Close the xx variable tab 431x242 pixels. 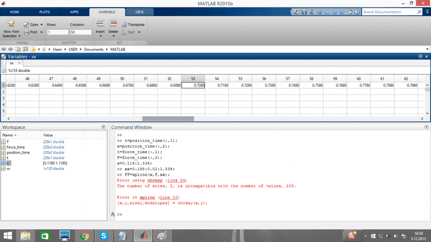[19, 63]
